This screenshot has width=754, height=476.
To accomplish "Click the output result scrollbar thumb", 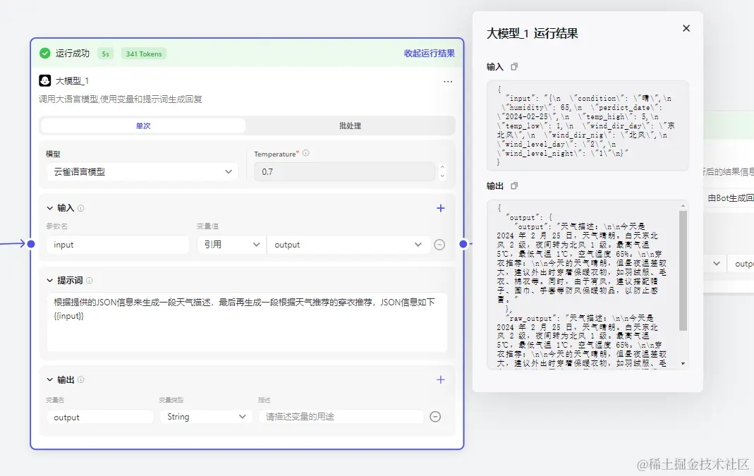I will [683, 271].
